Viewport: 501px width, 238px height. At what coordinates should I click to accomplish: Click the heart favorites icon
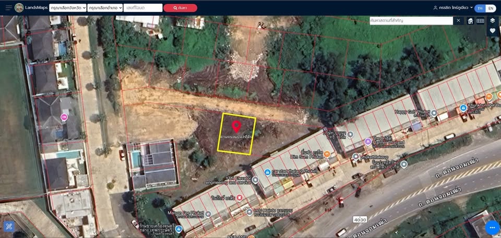(492, 31)
